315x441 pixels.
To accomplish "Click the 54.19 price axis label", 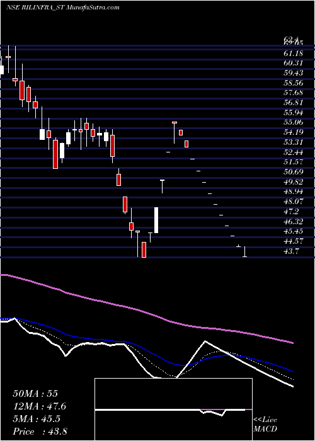I will (294, 132).
